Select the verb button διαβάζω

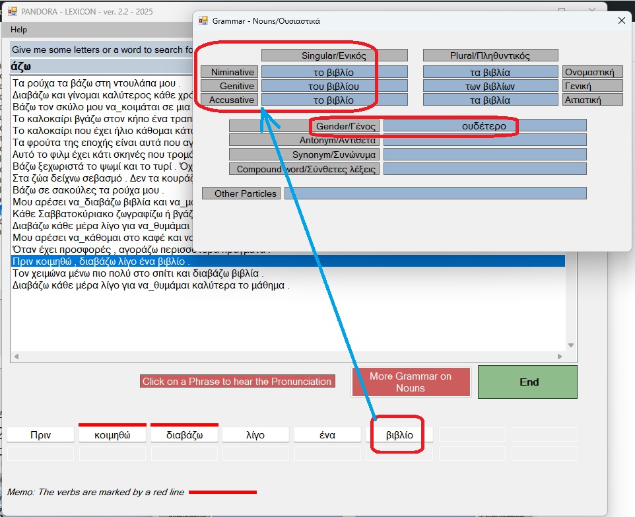(184, 435)
